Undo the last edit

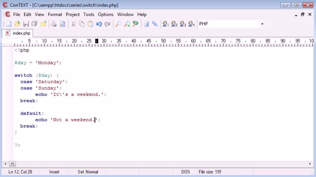coord(99,24)
